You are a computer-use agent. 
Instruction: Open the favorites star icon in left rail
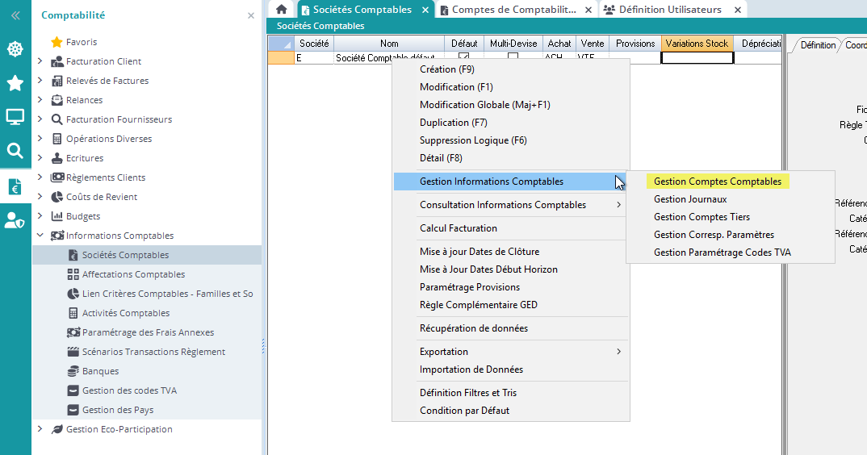15,83
